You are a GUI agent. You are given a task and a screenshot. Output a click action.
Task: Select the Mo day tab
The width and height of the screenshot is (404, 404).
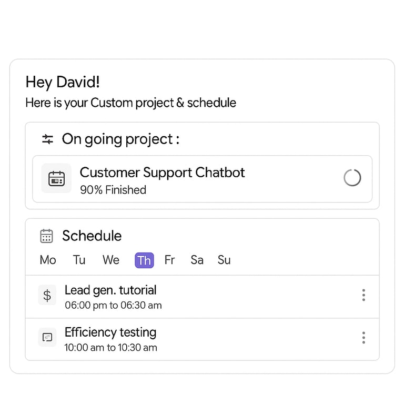tap(48, 260)
